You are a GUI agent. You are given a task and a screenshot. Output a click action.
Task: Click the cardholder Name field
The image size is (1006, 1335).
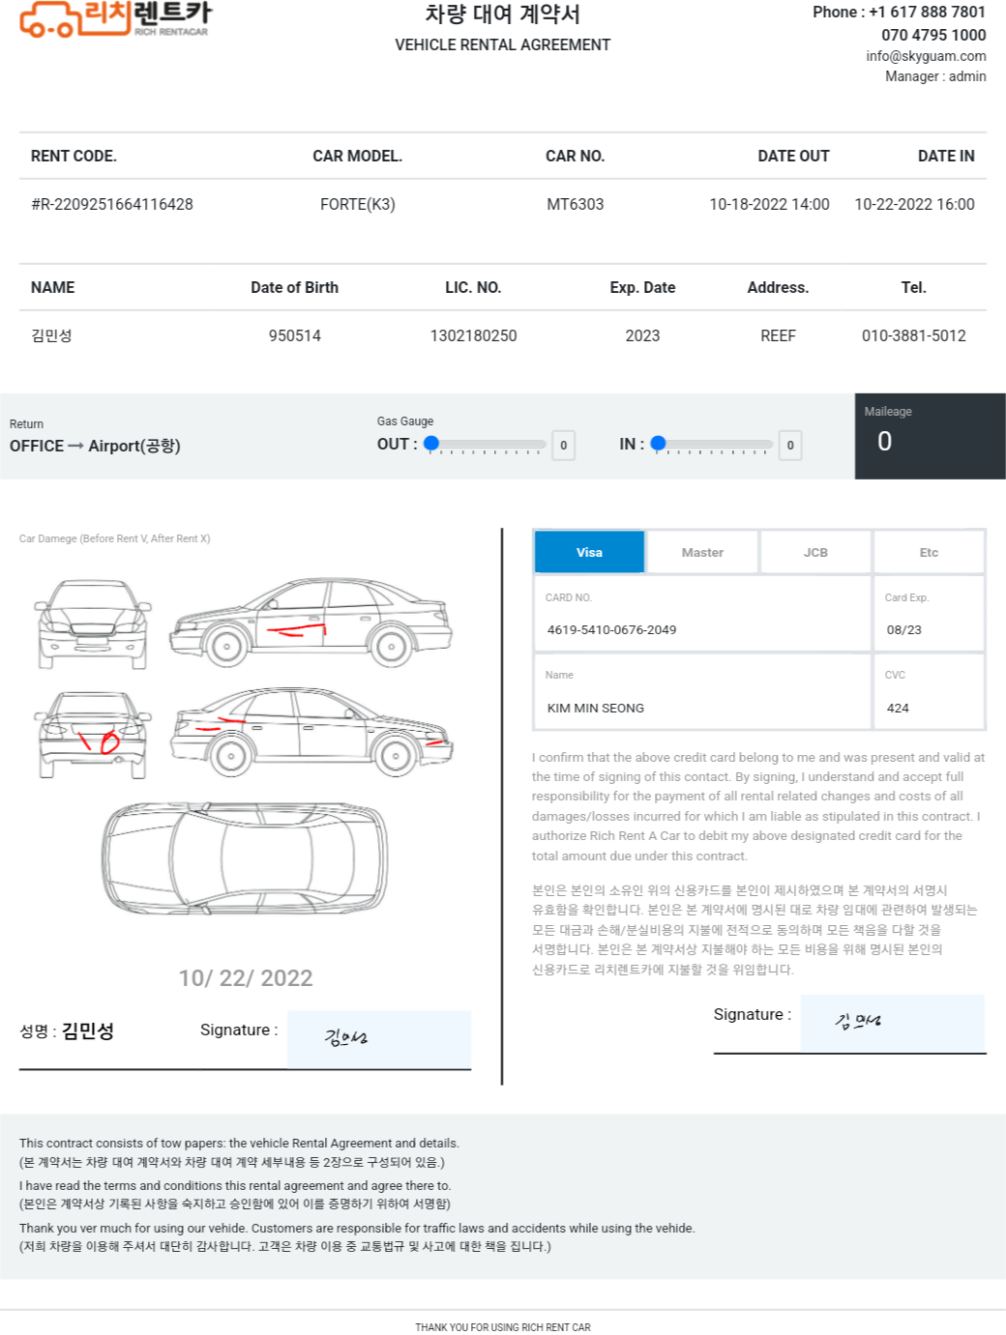(702, 691)
